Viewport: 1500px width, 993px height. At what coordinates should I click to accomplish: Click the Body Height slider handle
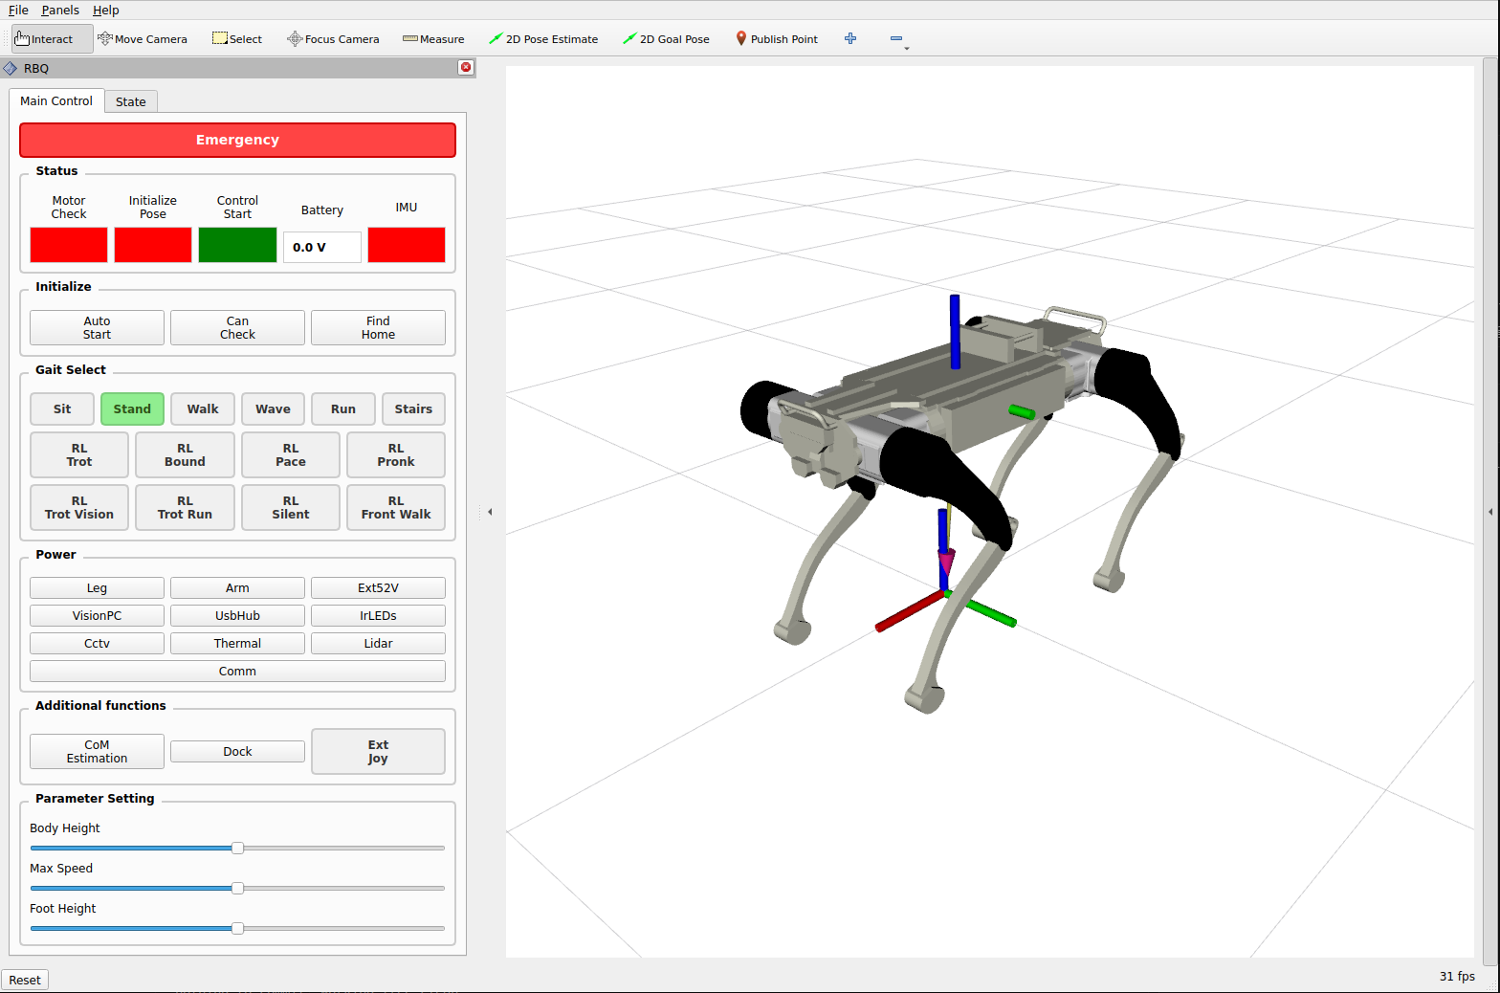point(237,849)
